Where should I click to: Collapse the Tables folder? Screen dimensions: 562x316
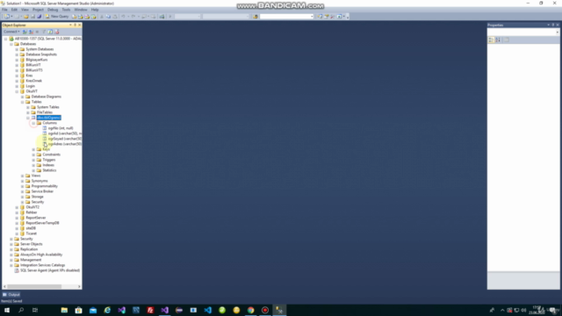click(22, 102)
